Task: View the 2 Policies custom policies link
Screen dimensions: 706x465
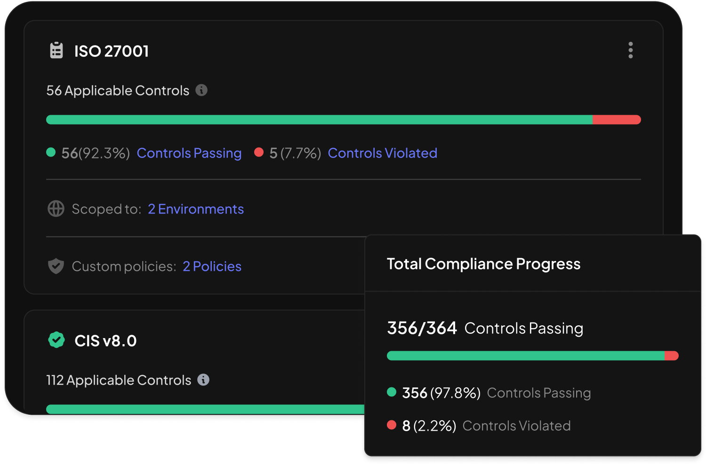Action: [x=212, y=267]
